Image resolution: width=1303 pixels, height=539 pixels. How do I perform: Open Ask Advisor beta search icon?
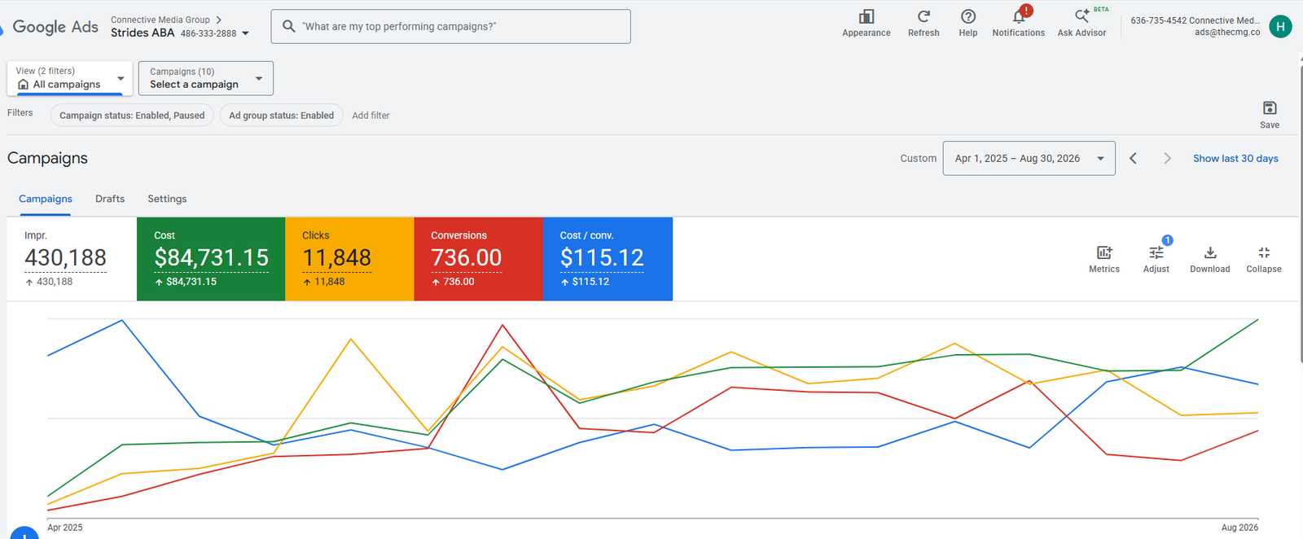click(1081, 16)
